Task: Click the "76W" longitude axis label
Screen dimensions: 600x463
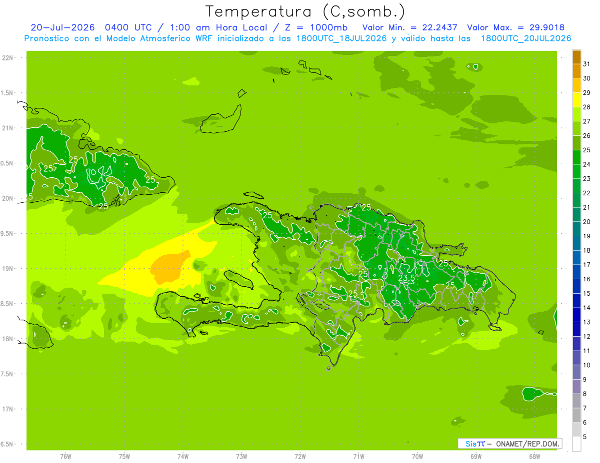Action: [x=65, y=457]
